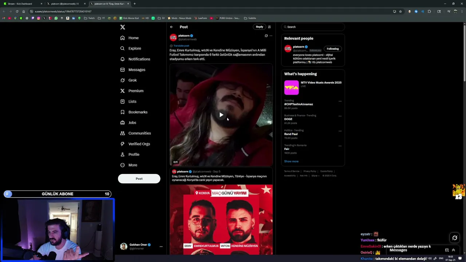The height and width of the screenshot is (262, 466).
Task: Open options for DOGE trend
Action: point(340,116)
